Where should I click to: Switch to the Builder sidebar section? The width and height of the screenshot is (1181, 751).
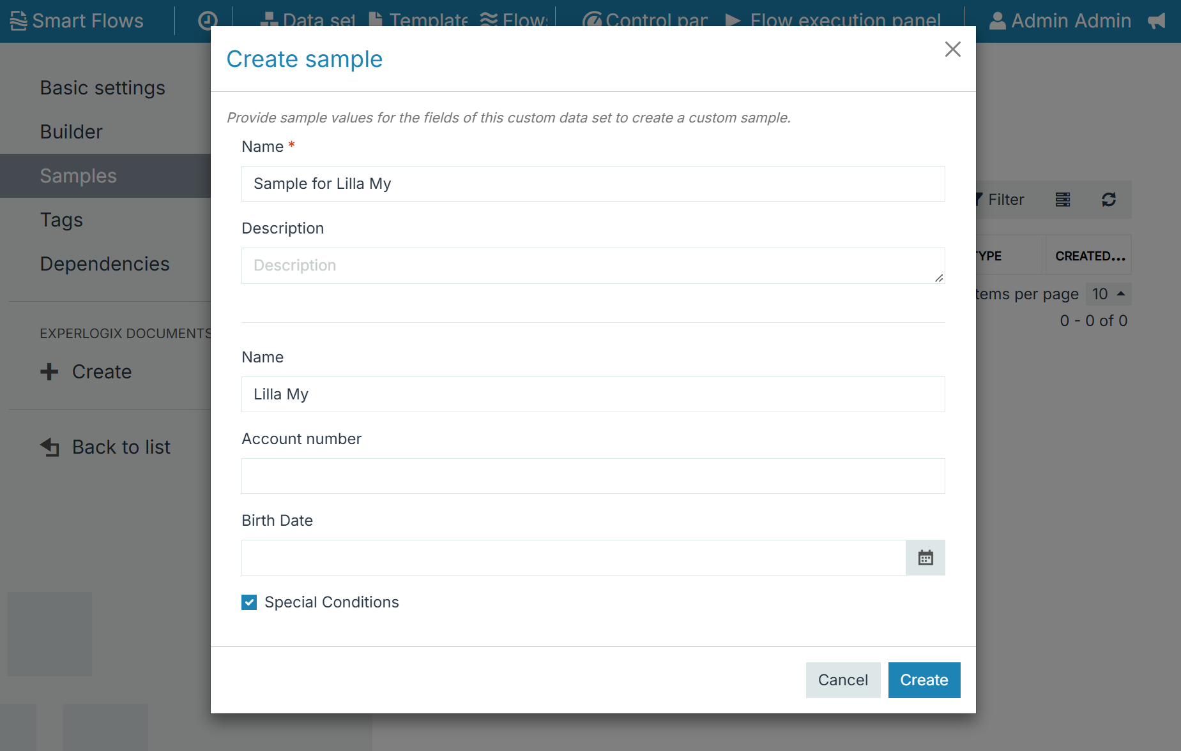pos(71,131)
